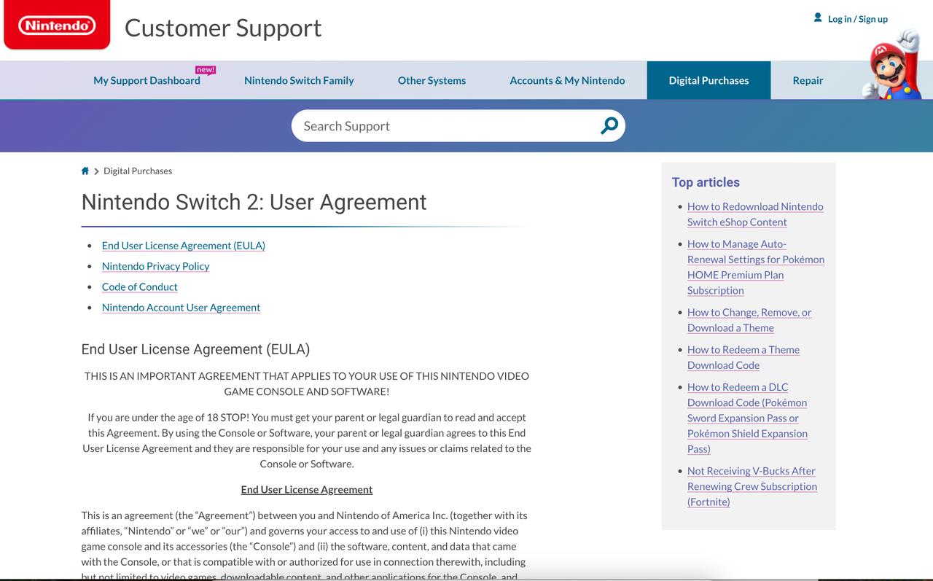Click the home breadcrumb icon
The image size is (933, 581).
point(85,171)
